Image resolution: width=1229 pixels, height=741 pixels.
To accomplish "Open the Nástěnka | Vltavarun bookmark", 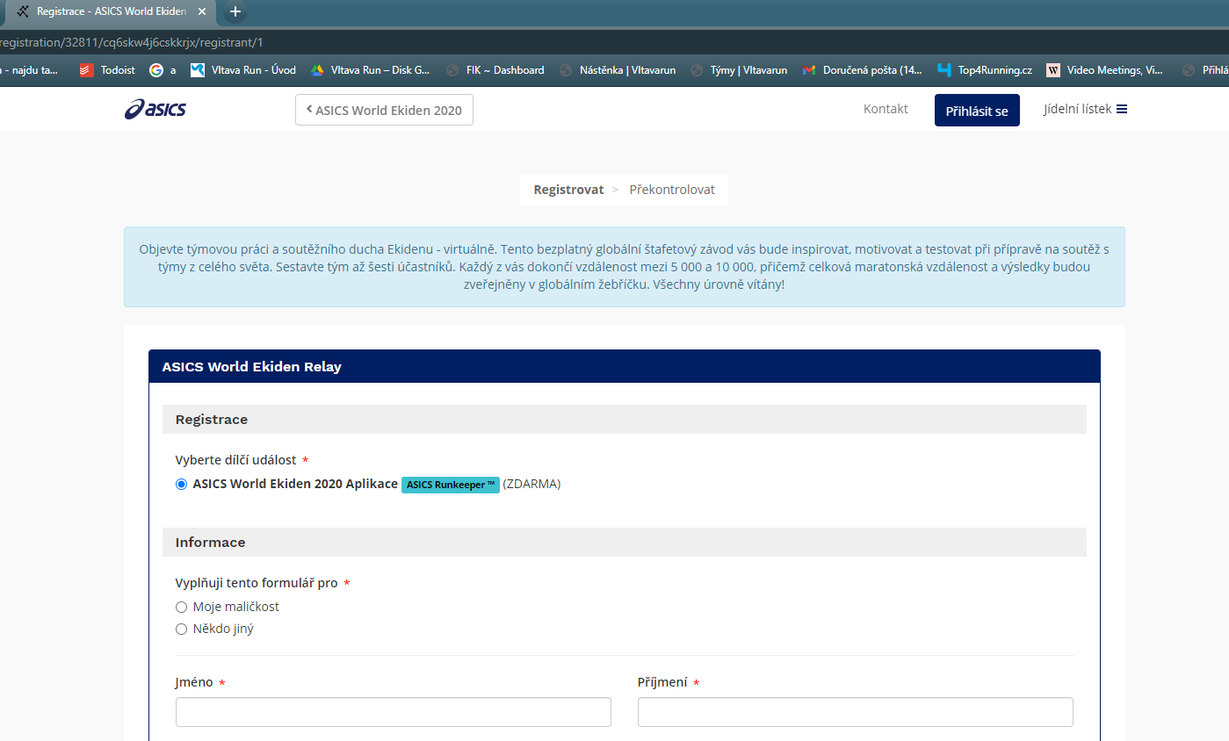I will (x=618, y=70).
